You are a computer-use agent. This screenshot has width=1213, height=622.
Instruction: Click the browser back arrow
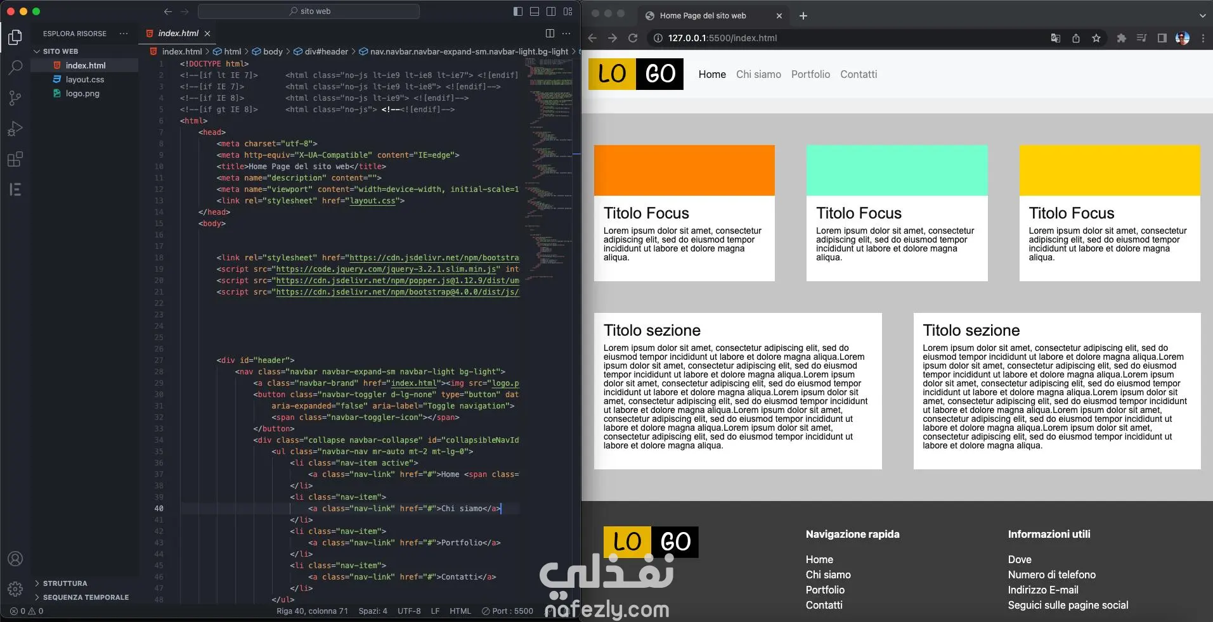592,38
